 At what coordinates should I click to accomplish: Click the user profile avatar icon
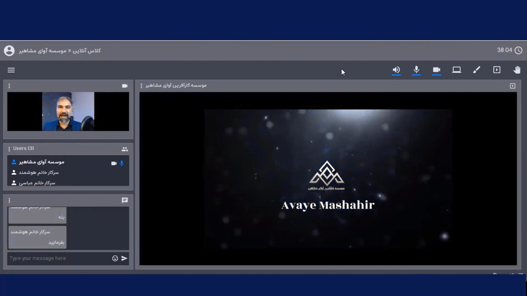coord(9,51)
